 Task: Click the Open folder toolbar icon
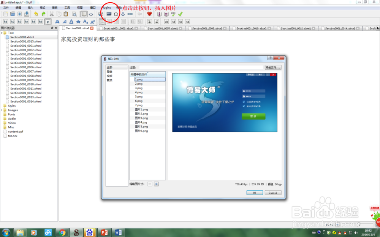[x=13, y=14]
